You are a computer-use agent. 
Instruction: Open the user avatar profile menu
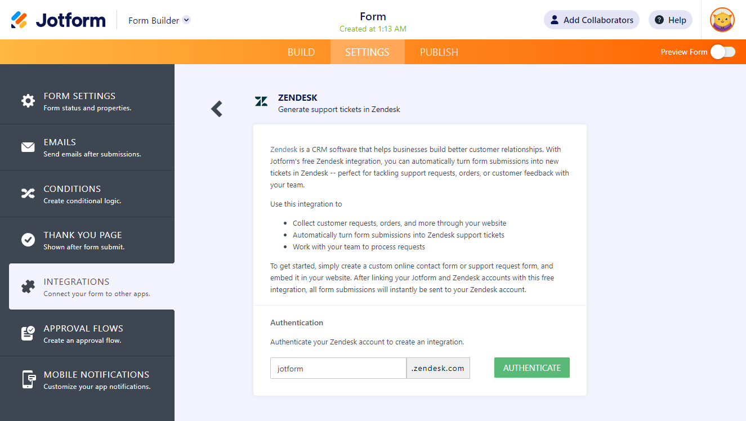pyautogui.click(x=722, y=20)
